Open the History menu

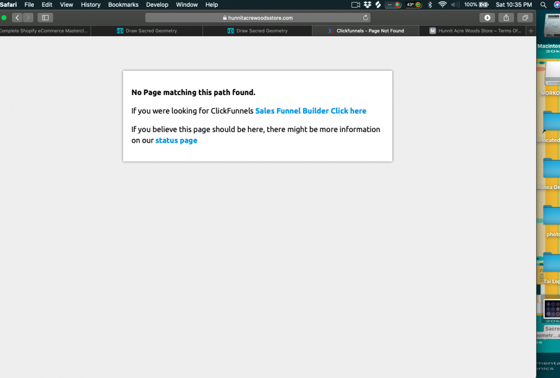[91, 5]
